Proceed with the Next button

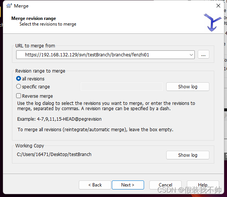(128, 185)
